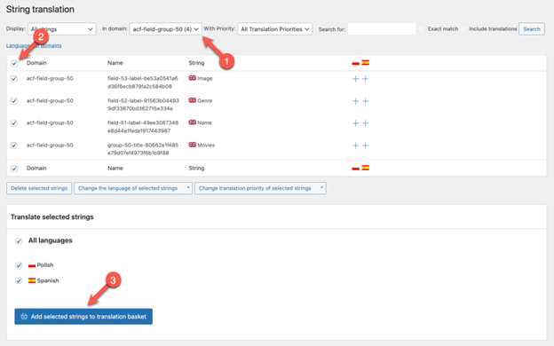
Task: Uncheck the field-51-label Name row
Action: 14,123
